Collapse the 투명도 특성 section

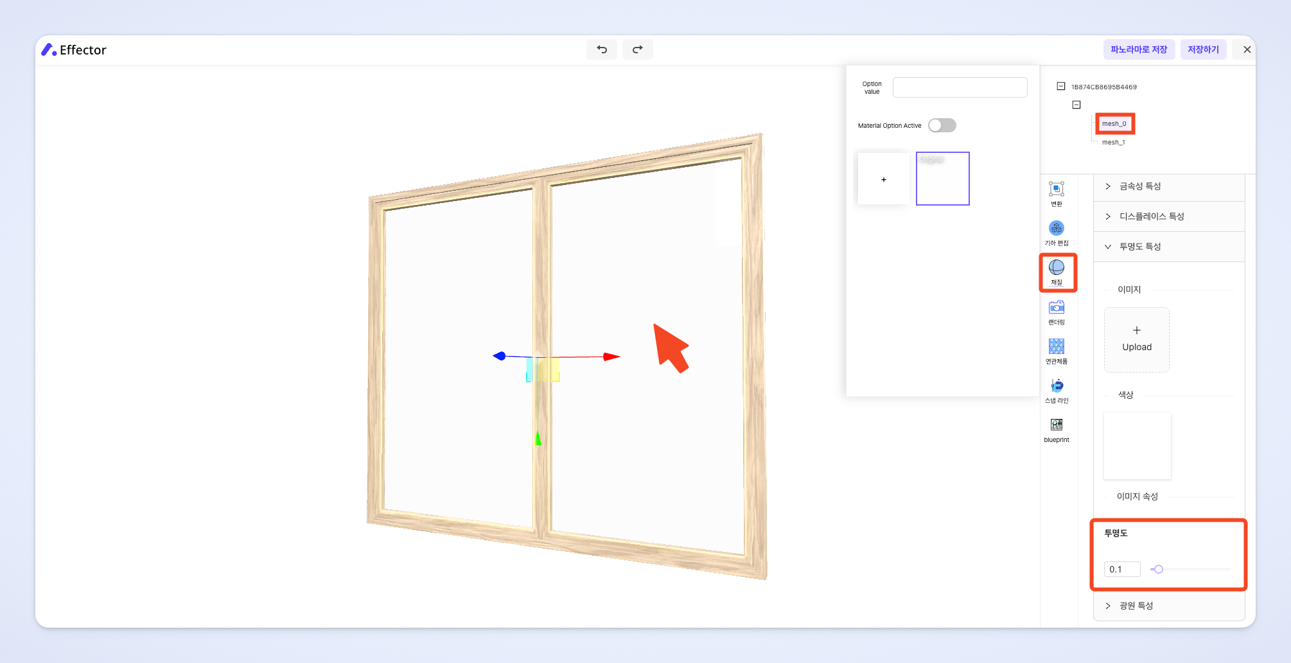pyautogui.click(x=1169, y=247)
